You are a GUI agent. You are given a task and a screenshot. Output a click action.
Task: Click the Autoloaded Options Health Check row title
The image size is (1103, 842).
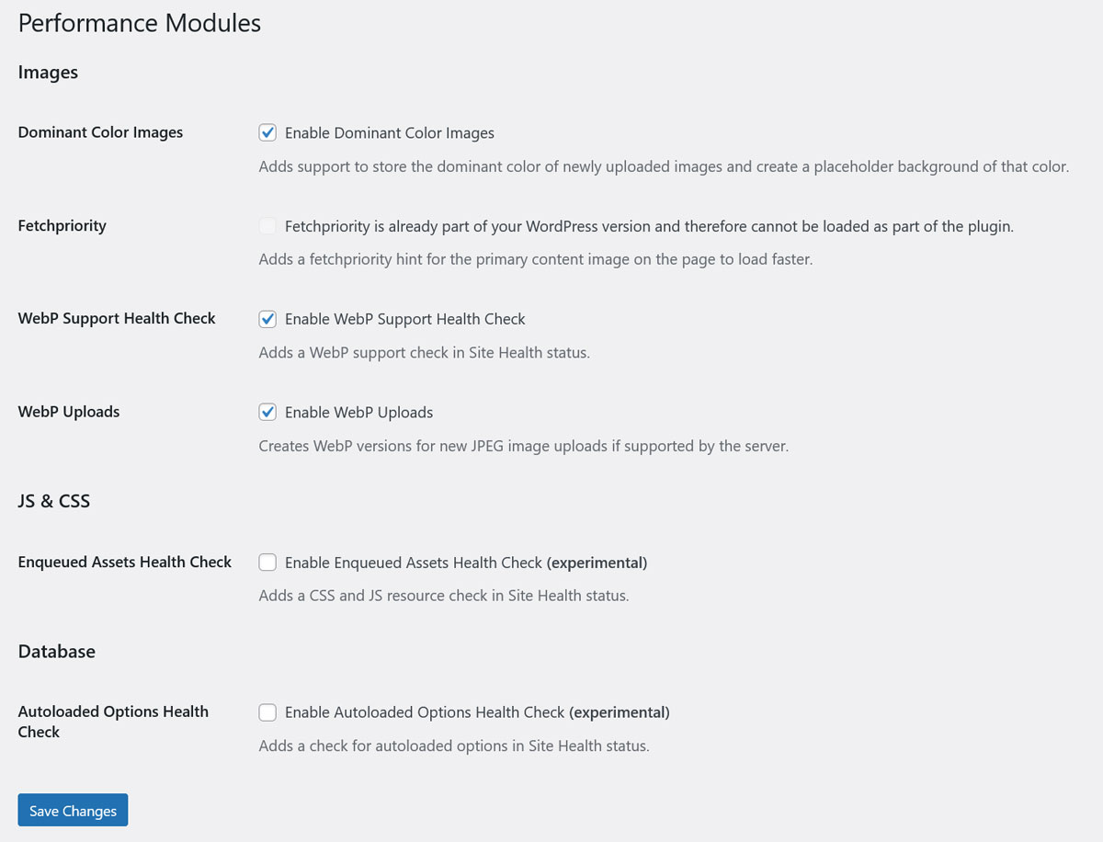(x=113, y=722)
